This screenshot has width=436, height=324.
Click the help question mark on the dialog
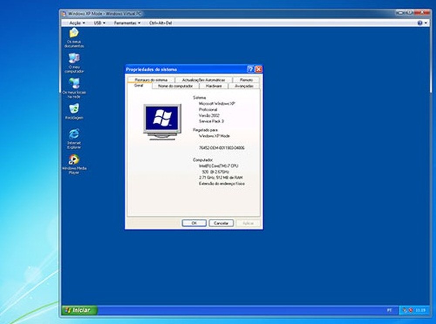point(250,69)
